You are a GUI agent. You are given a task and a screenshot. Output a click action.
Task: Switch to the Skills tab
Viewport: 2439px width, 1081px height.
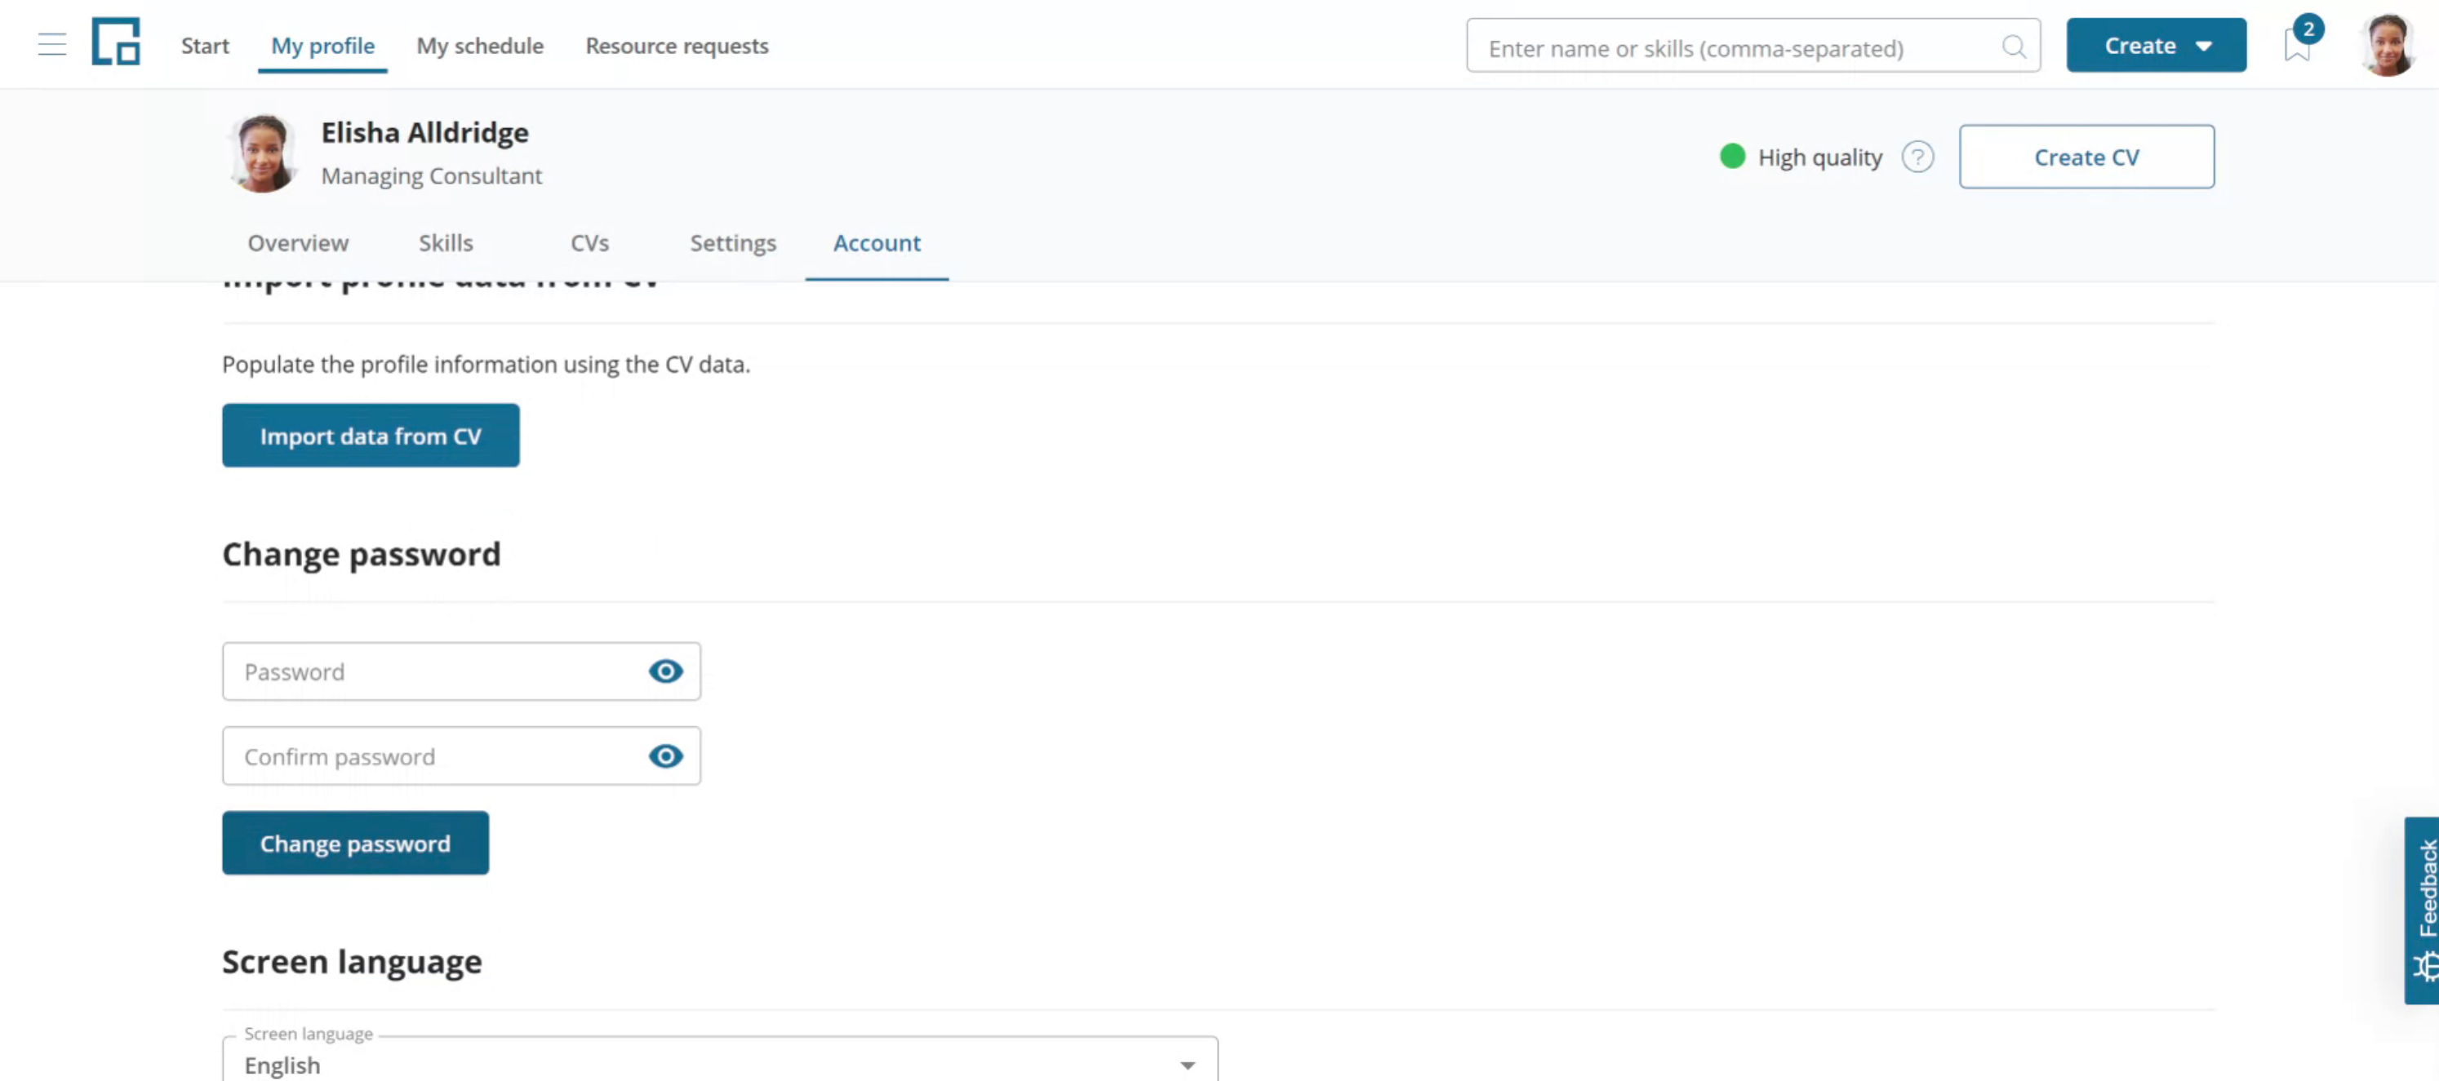pos(445,243)
